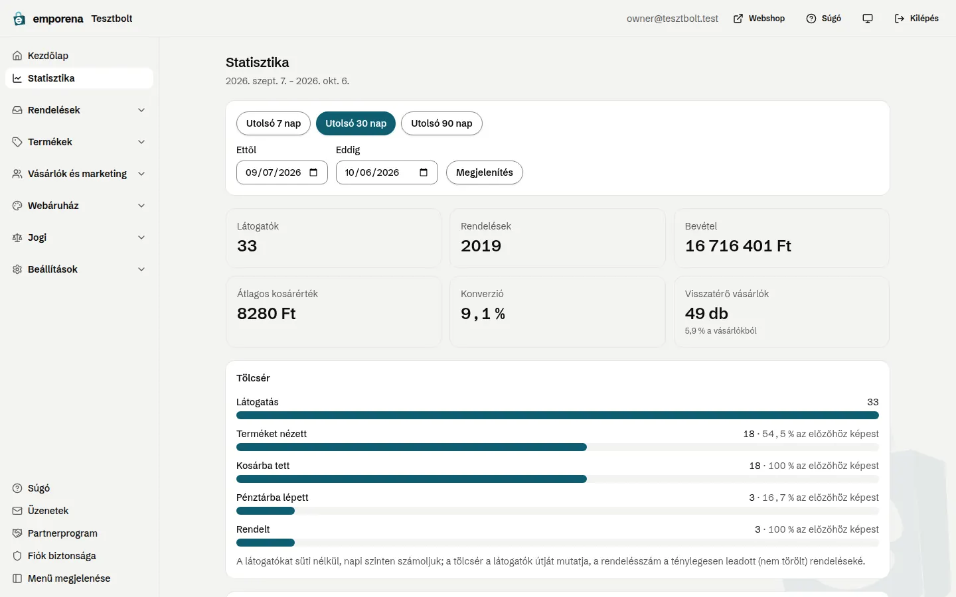Viewport: 956px width, 597px height.
Task: Click the Termékek tag icon
Action: (x=17, y=142)
